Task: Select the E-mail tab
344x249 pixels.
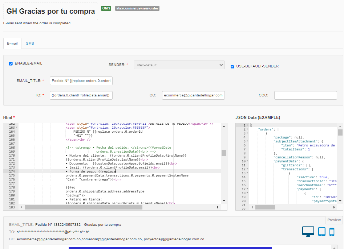Action: (12, 43)
